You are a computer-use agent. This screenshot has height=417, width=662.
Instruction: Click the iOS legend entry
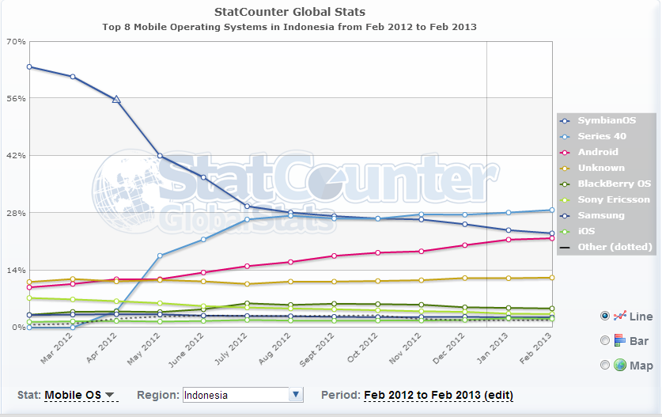pos(586,231)
